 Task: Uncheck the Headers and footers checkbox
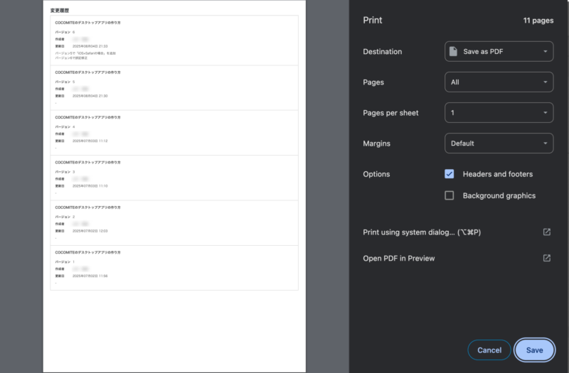(449, 174)
